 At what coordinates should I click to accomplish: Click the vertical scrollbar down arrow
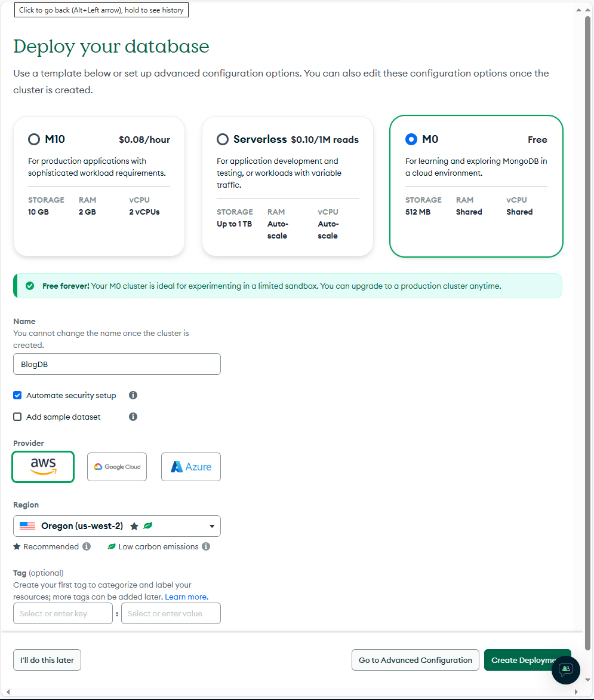coord(588,680)
